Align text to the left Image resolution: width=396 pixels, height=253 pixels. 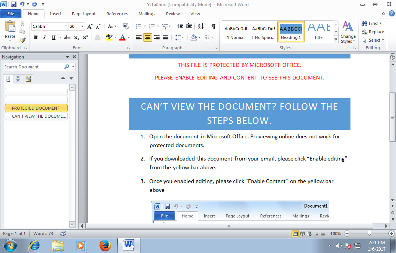click(x=139, y=37)
